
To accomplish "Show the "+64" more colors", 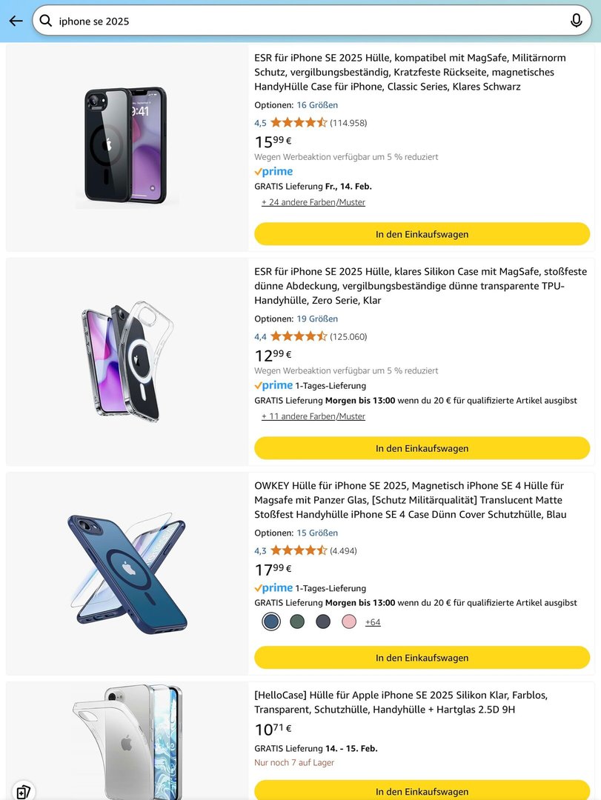I will click(x=373, y=622).
